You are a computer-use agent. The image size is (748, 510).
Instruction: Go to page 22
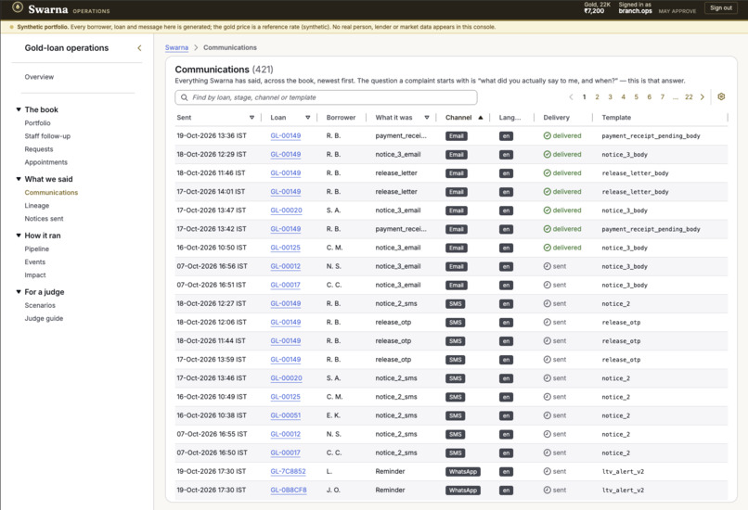coord(689,97)
